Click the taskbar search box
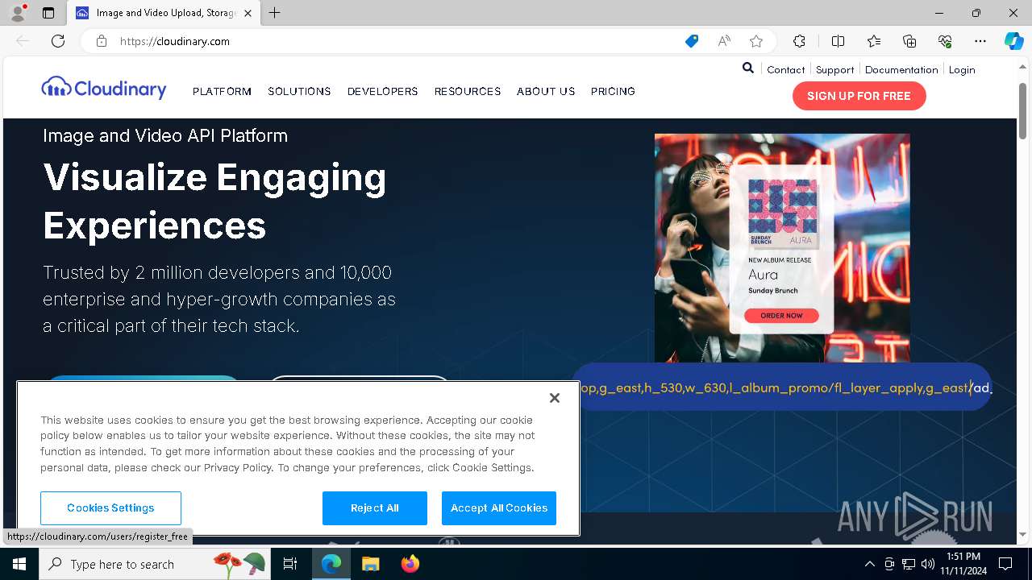The image size is (1032, 580). click(156, 564)
